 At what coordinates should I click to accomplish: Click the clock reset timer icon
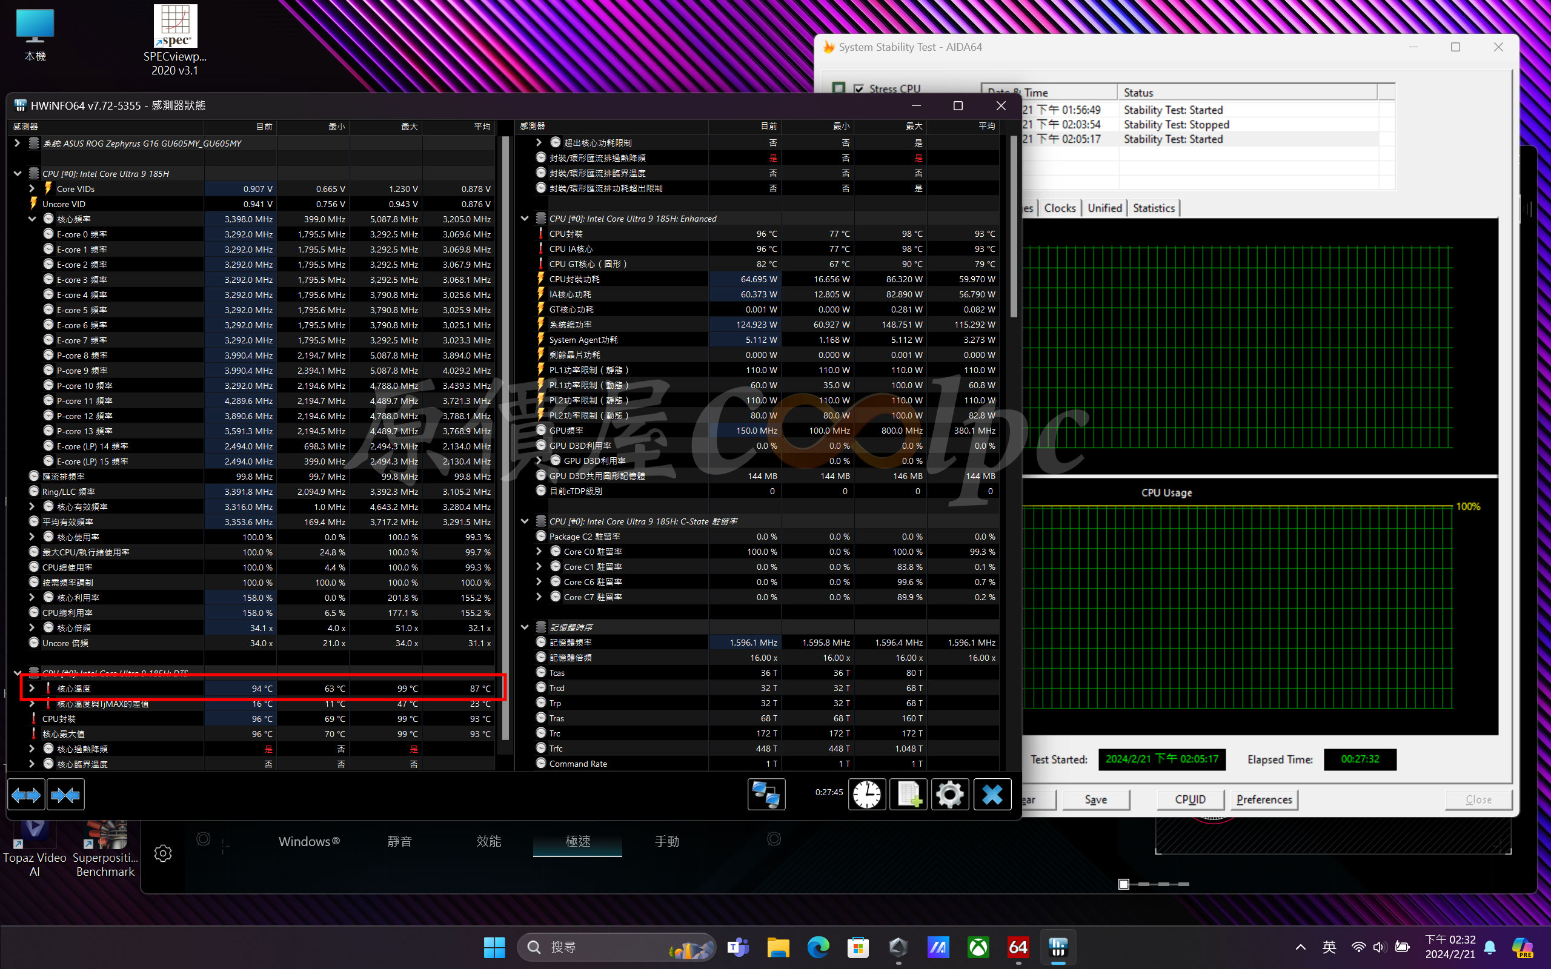tap(867, 795)
